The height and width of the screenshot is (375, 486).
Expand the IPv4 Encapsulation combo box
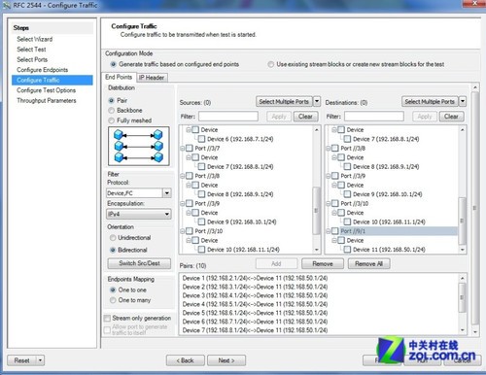pos(139,214)
